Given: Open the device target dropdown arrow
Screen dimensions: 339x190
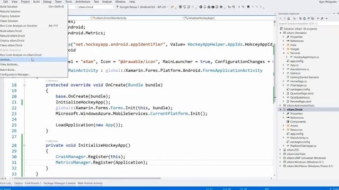Looking at the screenshot, I should 168,7.
